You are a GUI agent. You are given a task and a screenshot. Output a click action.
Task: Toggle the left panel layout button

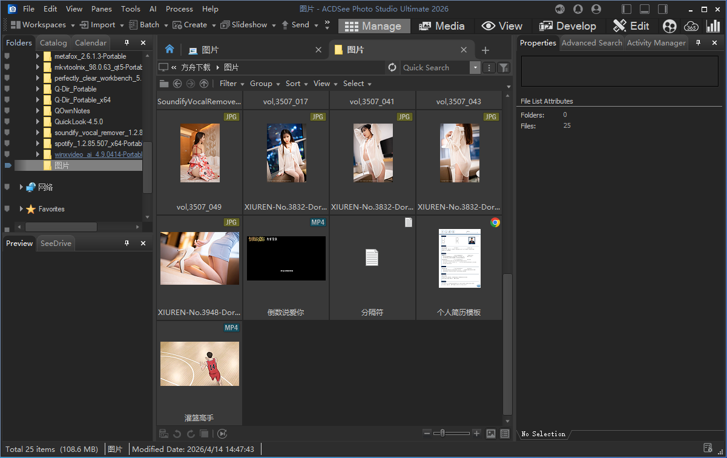[x=626, y=8]
